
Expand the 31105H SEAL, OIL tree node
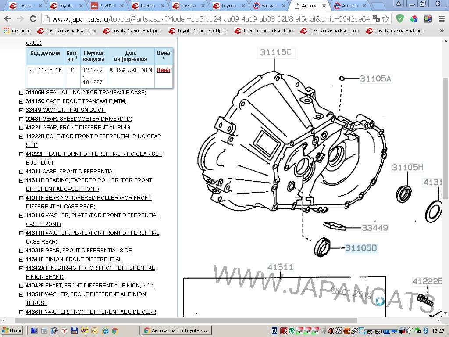(x=21, y=93)
